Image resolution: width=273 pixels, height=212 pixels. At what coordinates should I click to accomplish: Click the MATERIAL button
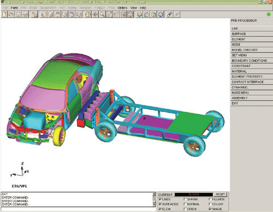tap(252, 71)
